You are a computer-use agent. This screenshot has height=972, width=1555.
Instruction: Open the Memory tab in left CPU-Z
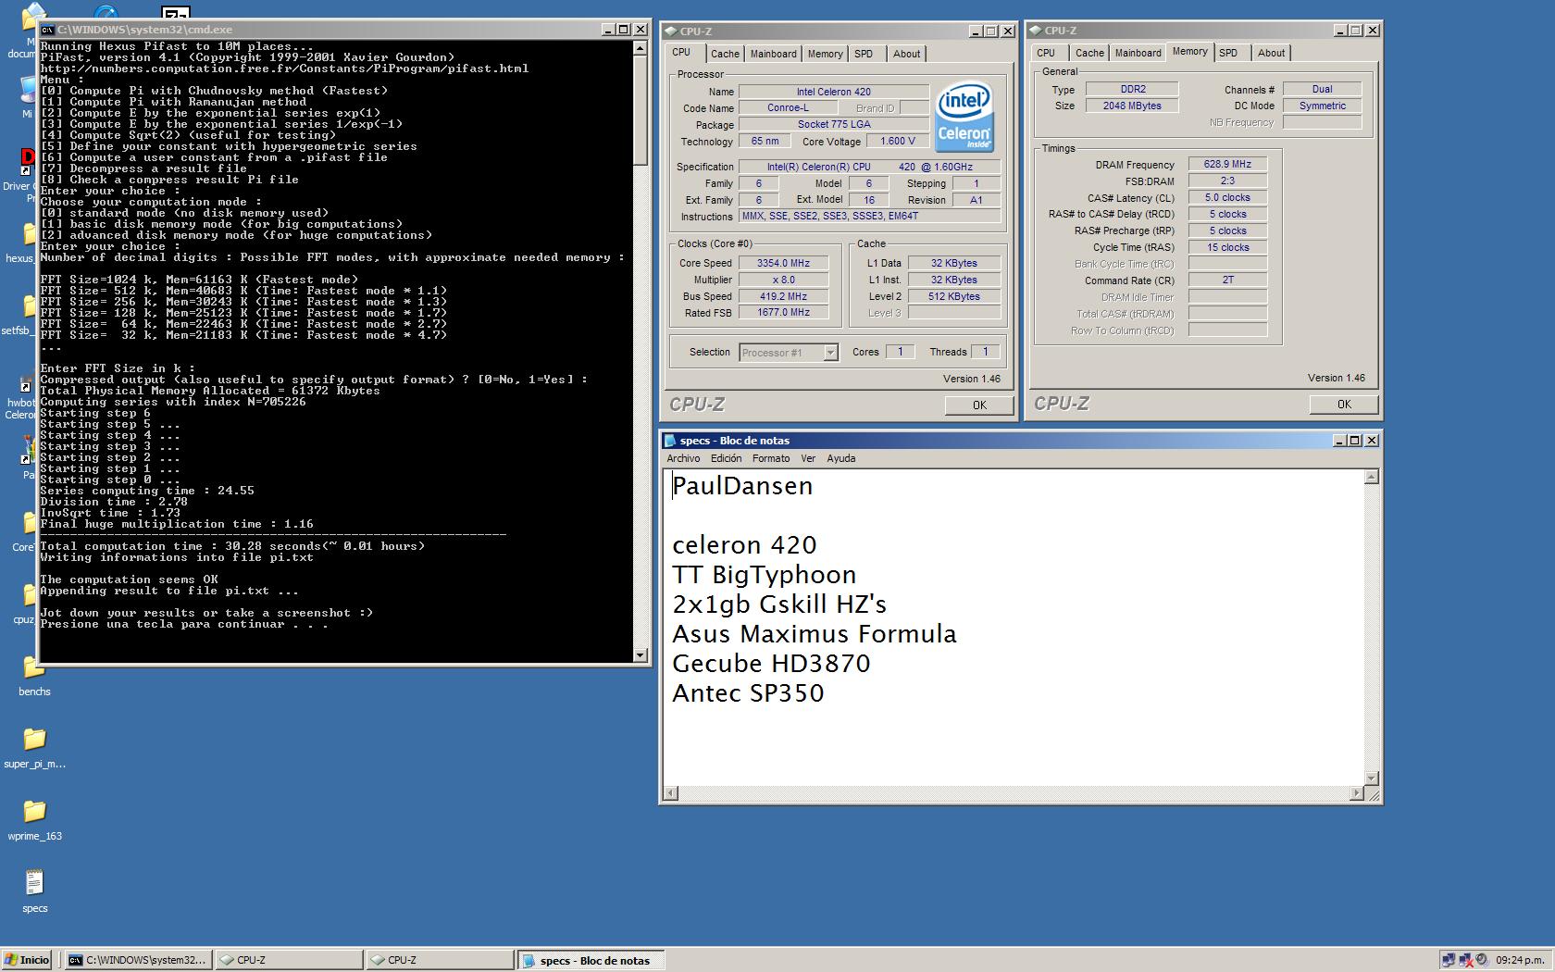pos(825,54)
